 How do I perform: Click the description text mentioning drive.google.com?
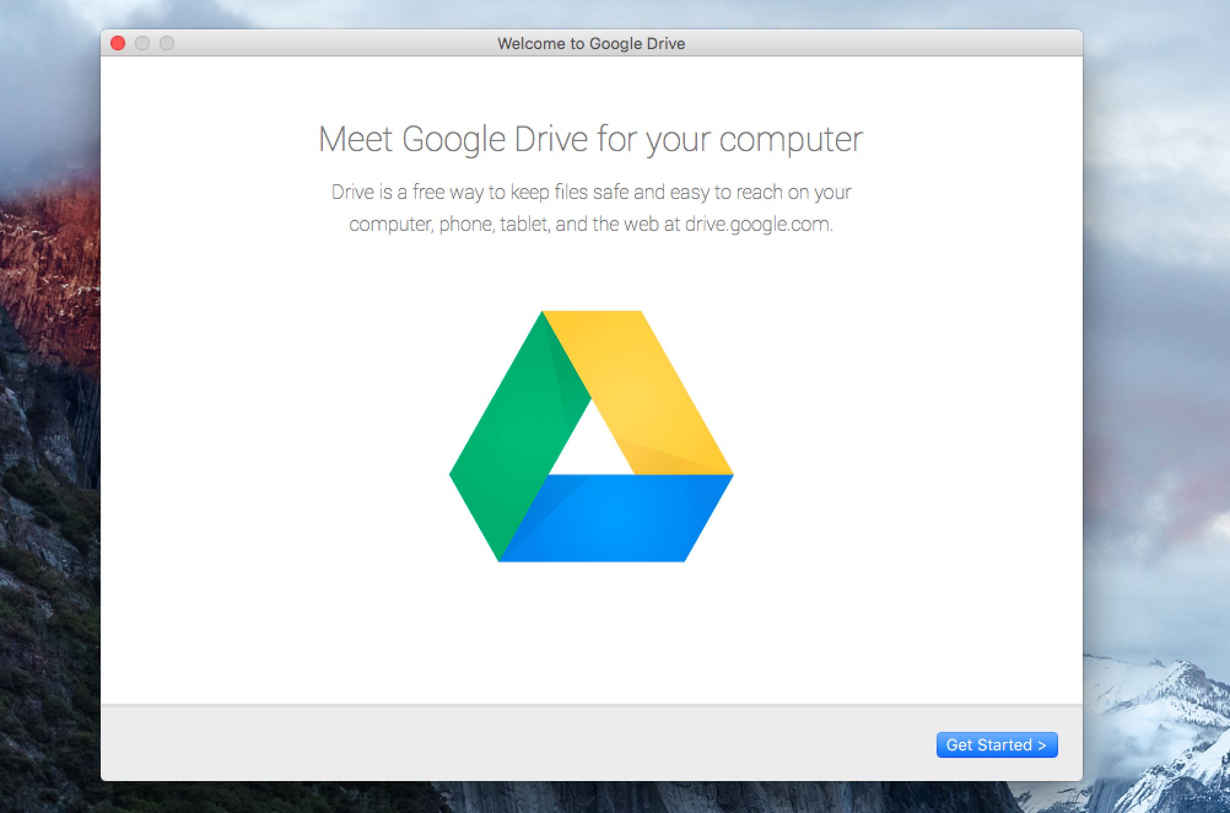591,208
